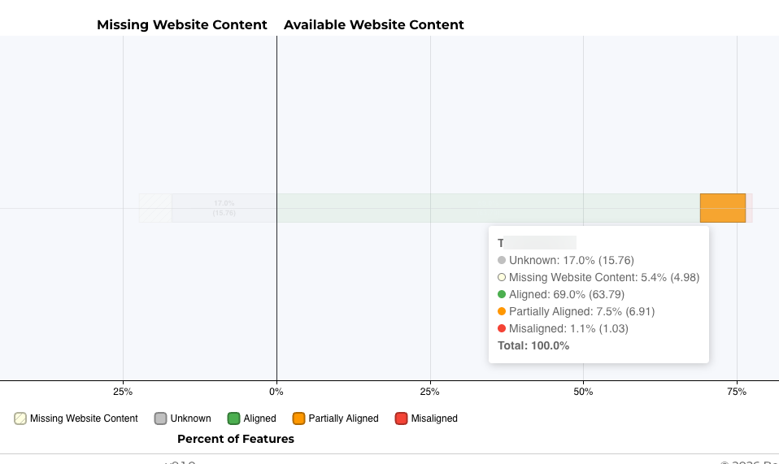Click the 75% axis tick label
The height and width of the screenshot is (464, 779).
coord(736,392)
